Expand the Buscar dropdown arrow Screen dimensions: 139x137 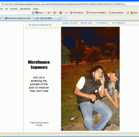(x=44, y=13)
